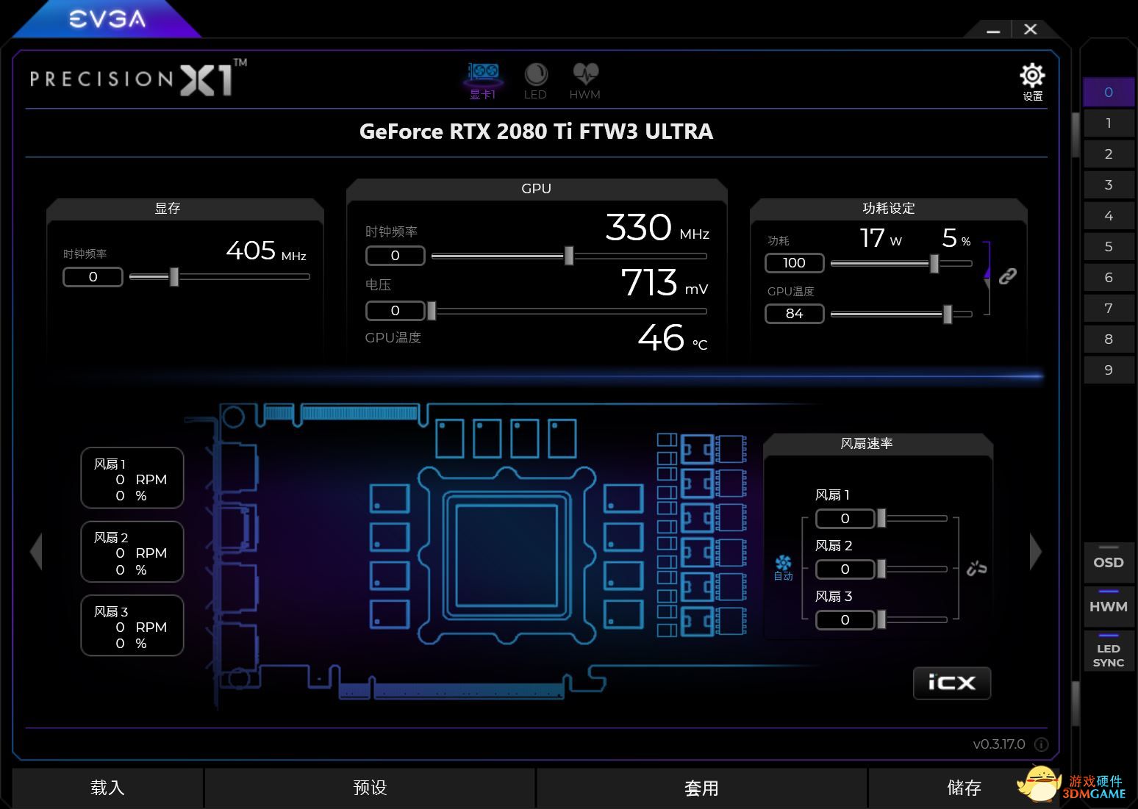Click the Fan 3 speed input field
This screenshot has width=1138, height=809.
(x=845, y=620)
